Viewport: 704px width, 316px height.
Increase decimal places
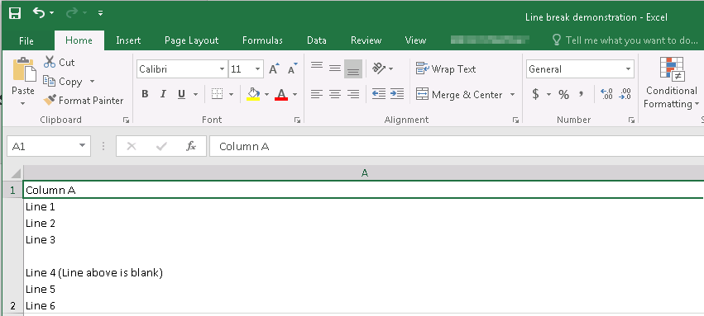coord(606,94)
